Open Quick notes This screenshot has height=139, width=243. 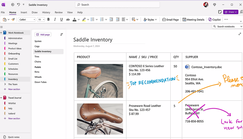(x=12, y=137)
